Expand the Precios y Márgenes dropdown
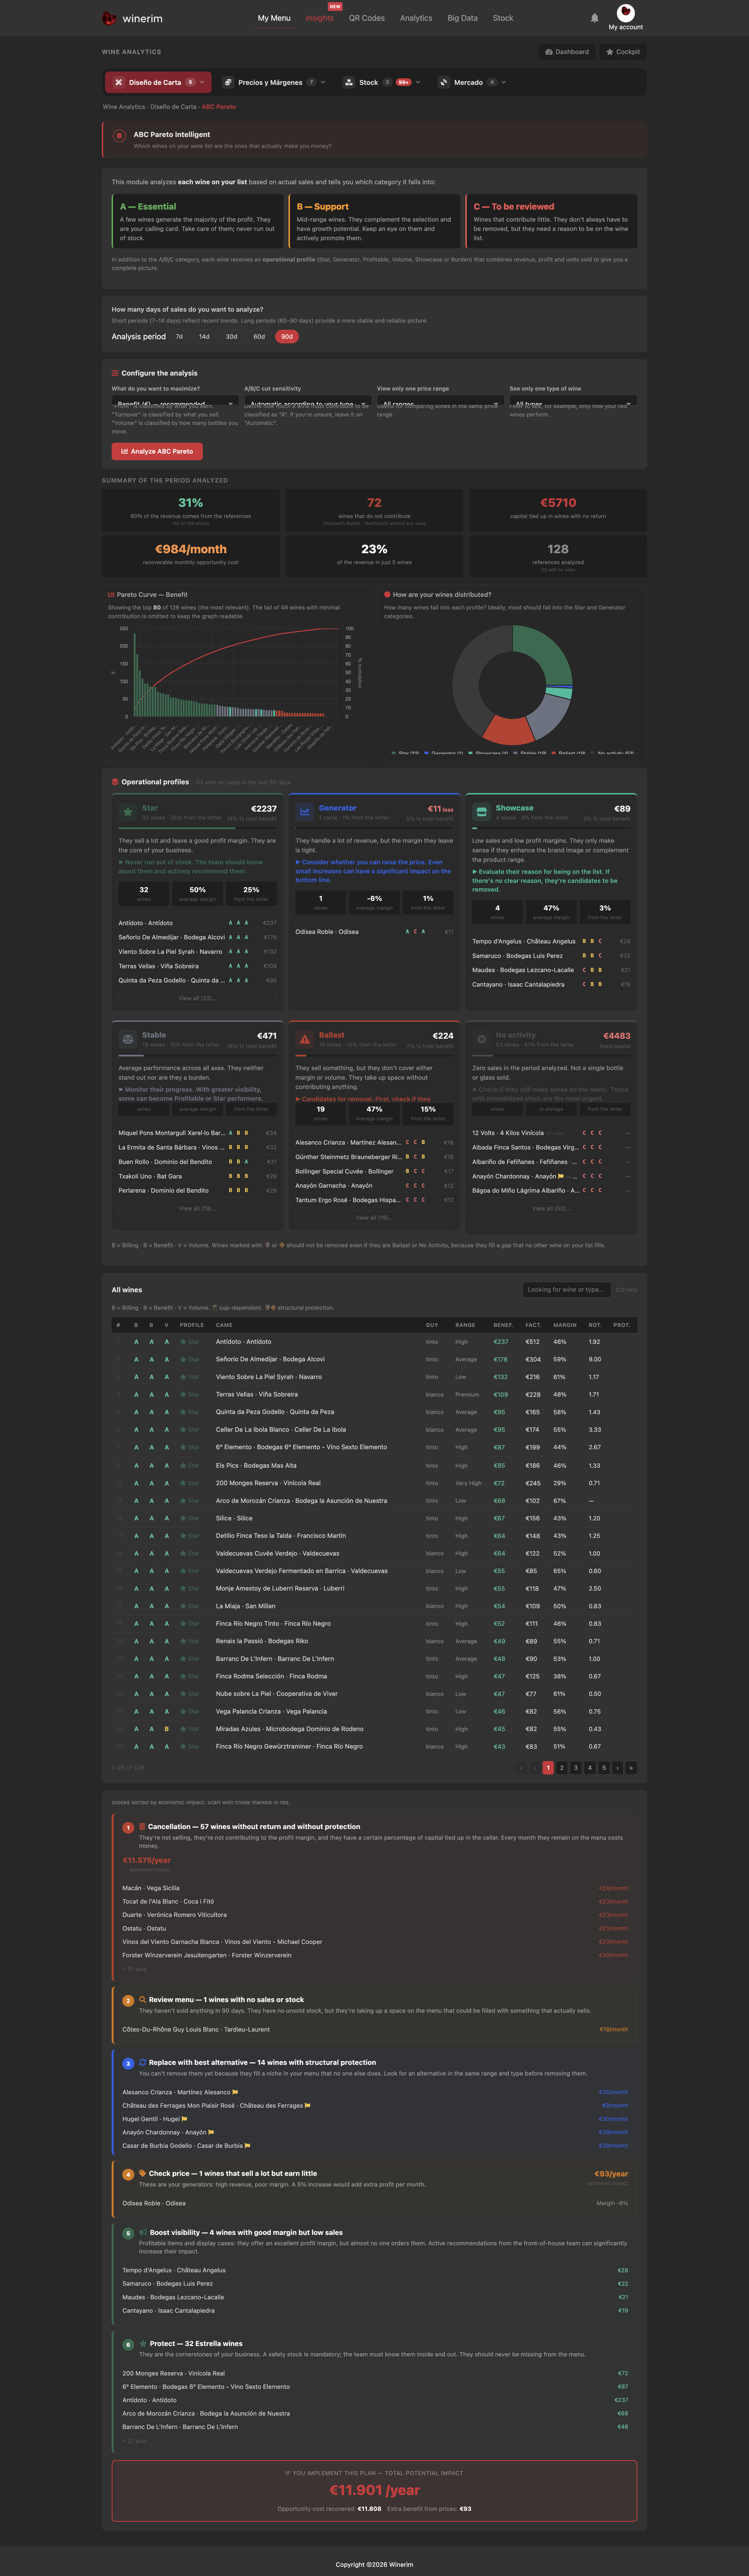Screen dimensions: 749x2576 click(274, 83)
